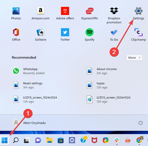Launch Spotify from pinned apps
This screenshot has width=148, height=146.
pos(90,35)
